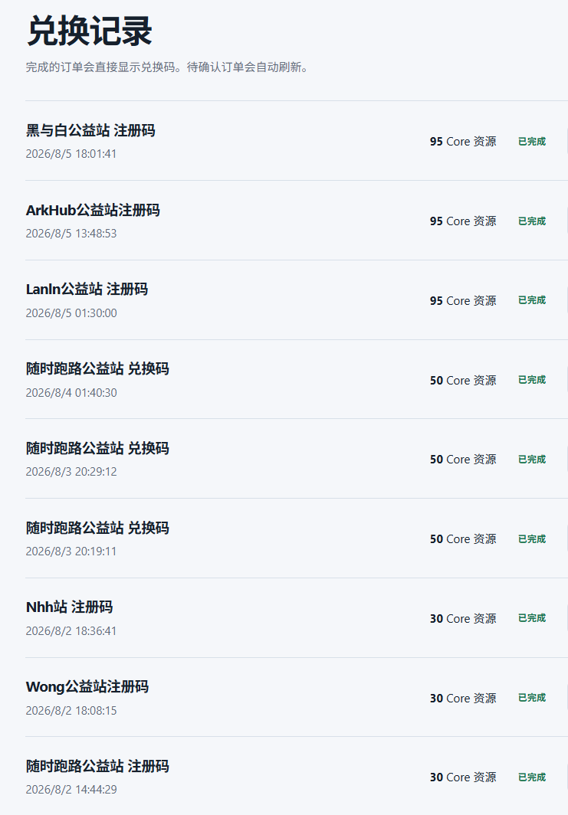Screen dimensions: 568x815
Task: Click the timestamp 2026/8/3 20:29:12
Action: pos(71,471)
